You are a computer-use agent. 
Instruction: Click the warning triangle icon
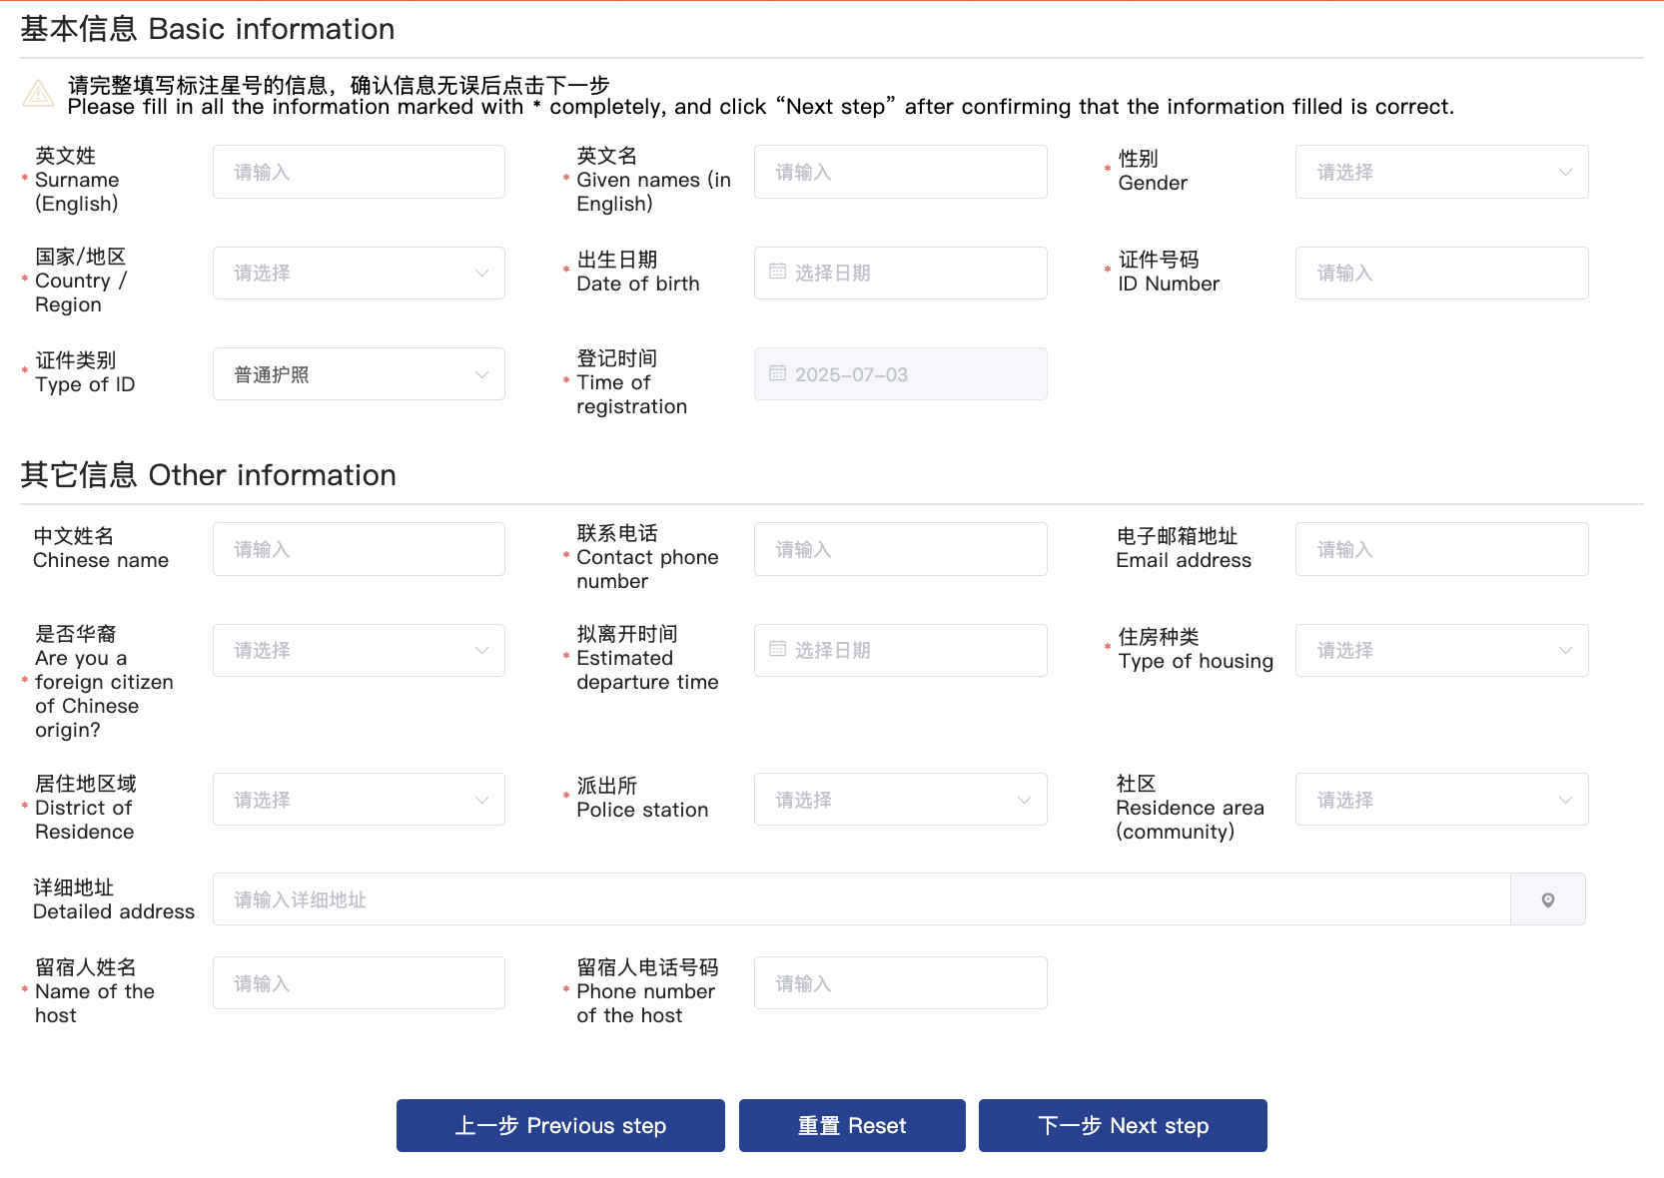pyautogui.click(x=38, y=94)
